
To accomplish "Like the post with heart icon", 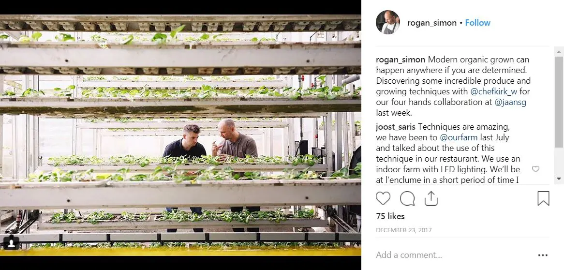I will pyautogui.click(x=383, y=198).
